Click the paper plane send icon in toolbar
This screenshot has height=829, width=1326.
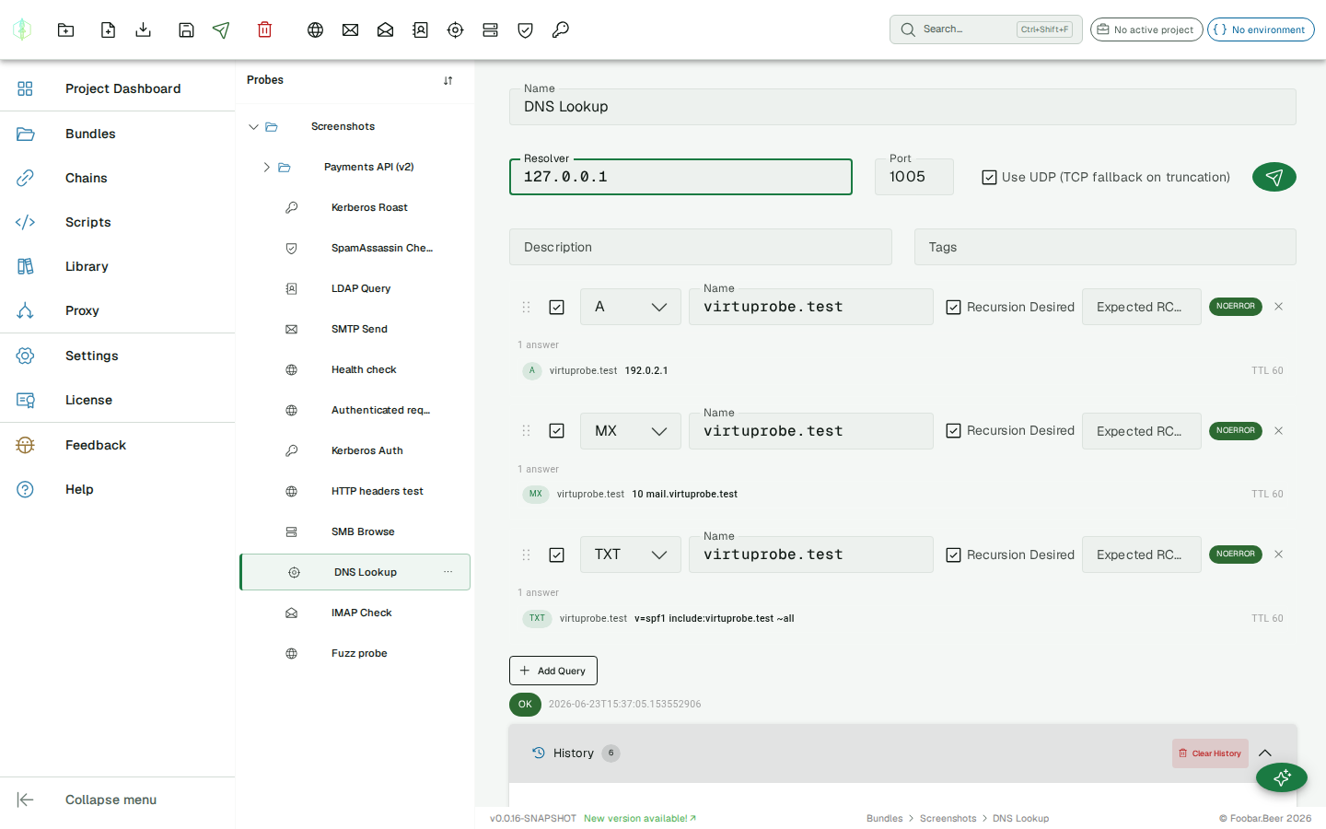[221, 29]
